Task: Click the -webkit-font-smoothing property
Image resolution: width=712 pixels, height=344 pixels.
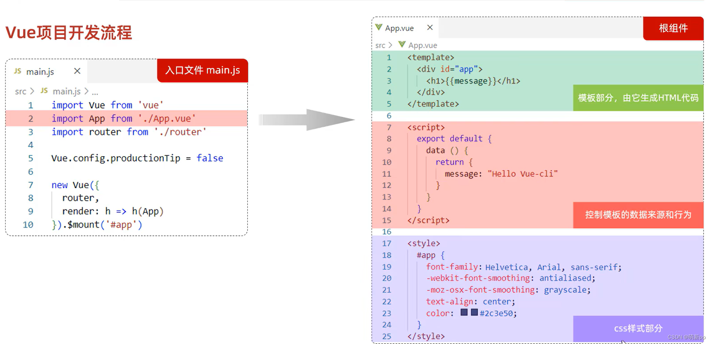Action: tap(478, 278)
